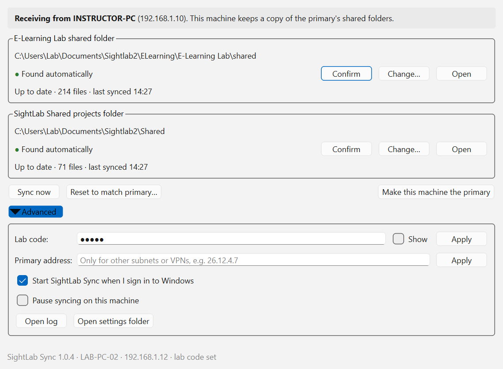Image resolution: width=503 pixels, height=369 pixels.
Task: Change the E-Learning Lab shared folder path
Action: pyautogui.click(x=404, y=74)
